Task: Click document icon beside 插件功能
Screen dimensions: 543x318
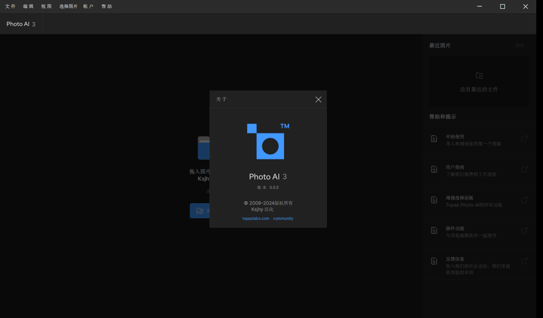Action: (434, 230)
